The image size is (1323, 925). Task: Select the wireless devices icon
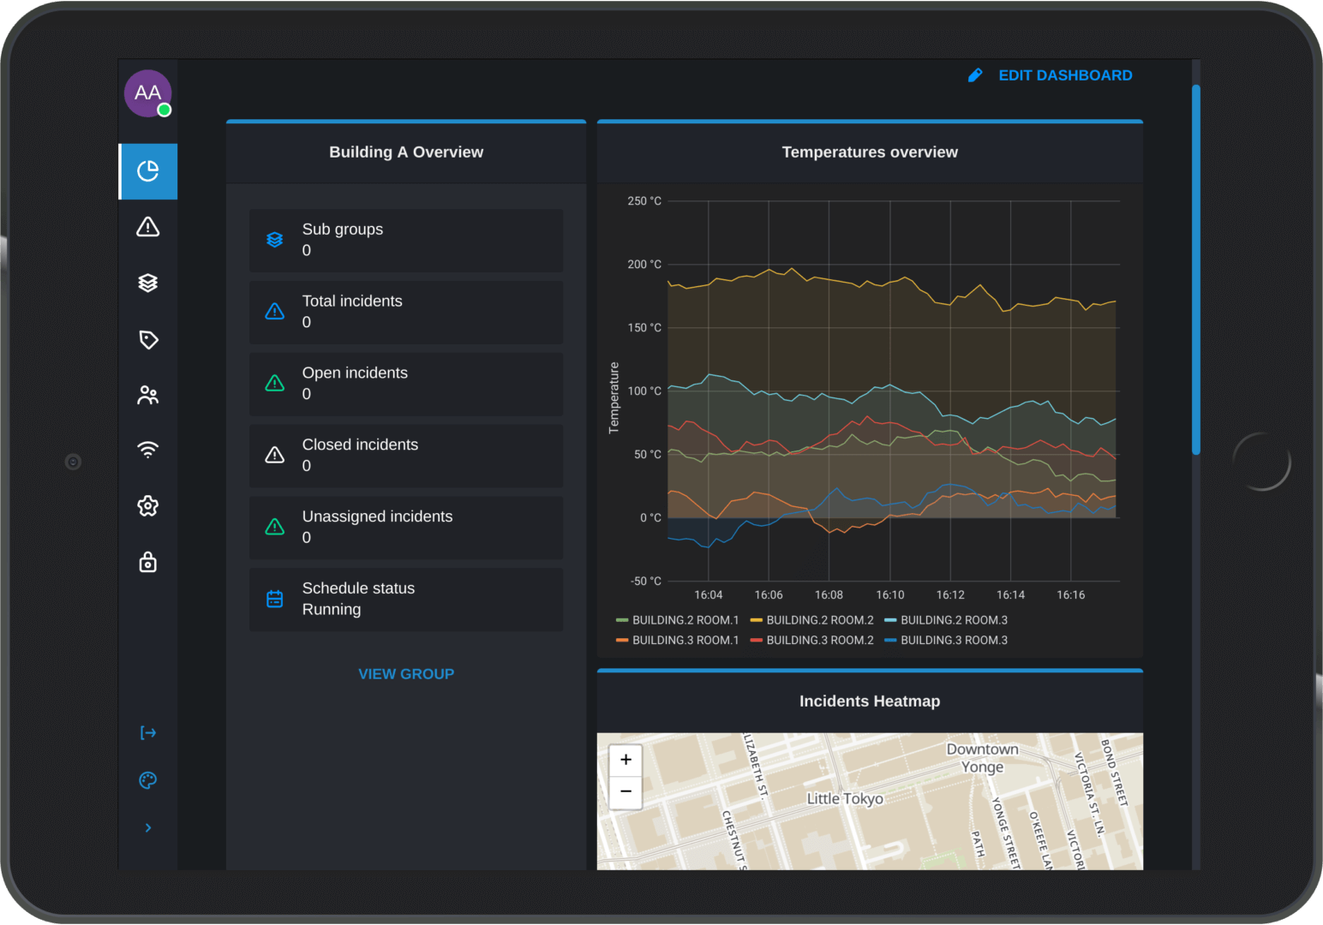tap(147, 449)
